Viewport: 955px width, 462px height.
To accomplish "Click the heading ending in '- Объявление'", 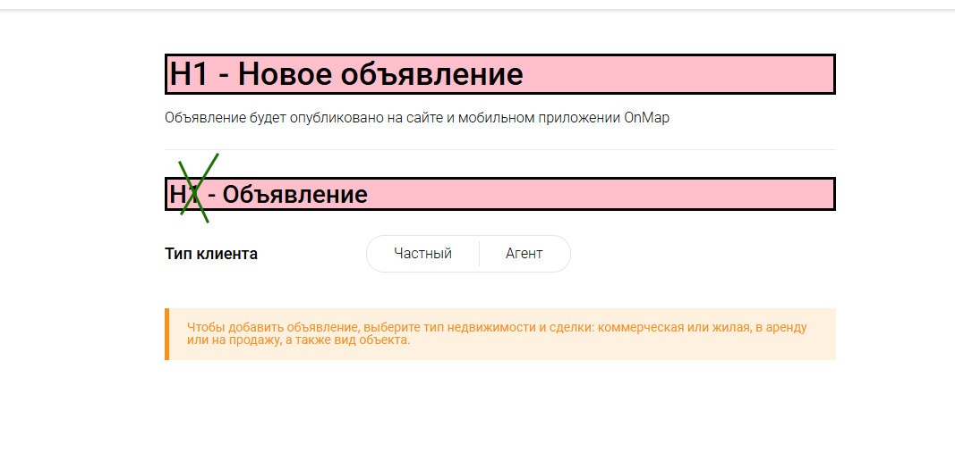I will click(x=500, y=194).
